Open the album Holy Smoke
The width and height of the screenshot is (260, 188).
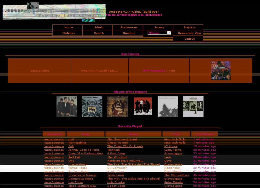[x=116, y=183]
